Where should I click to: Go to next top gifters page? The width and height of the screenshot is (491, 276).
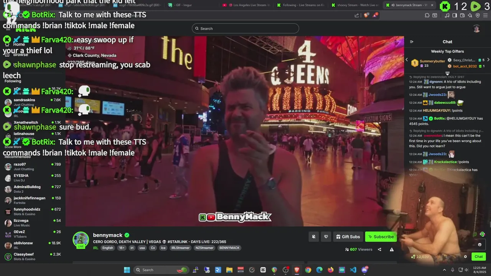click(488, 60)
